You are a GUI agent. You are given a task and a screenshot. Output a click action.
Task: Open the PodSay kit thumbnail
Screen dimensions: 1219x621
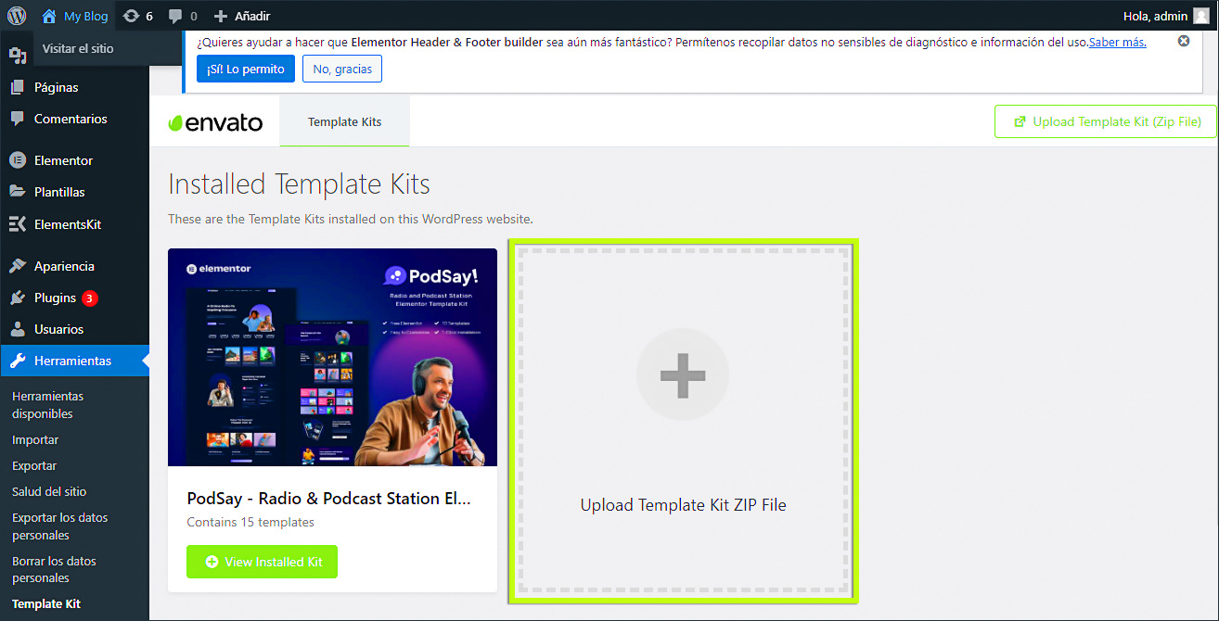point(332,357)
